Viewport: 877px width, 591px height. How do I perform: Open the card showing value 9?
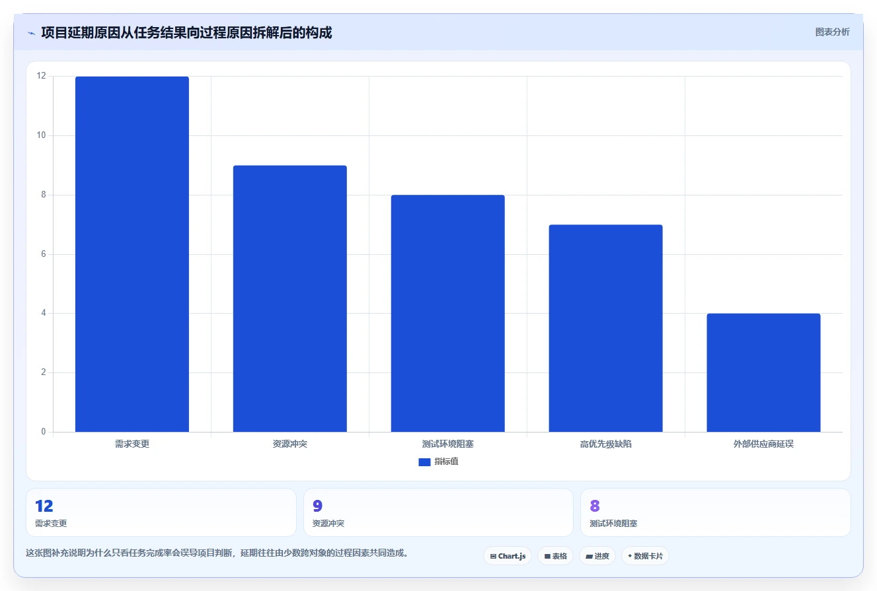point(438,512)
